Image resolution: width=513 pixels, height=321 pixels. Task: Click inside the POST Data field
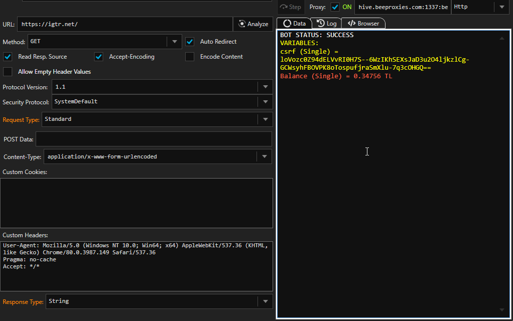pos(153,139)
